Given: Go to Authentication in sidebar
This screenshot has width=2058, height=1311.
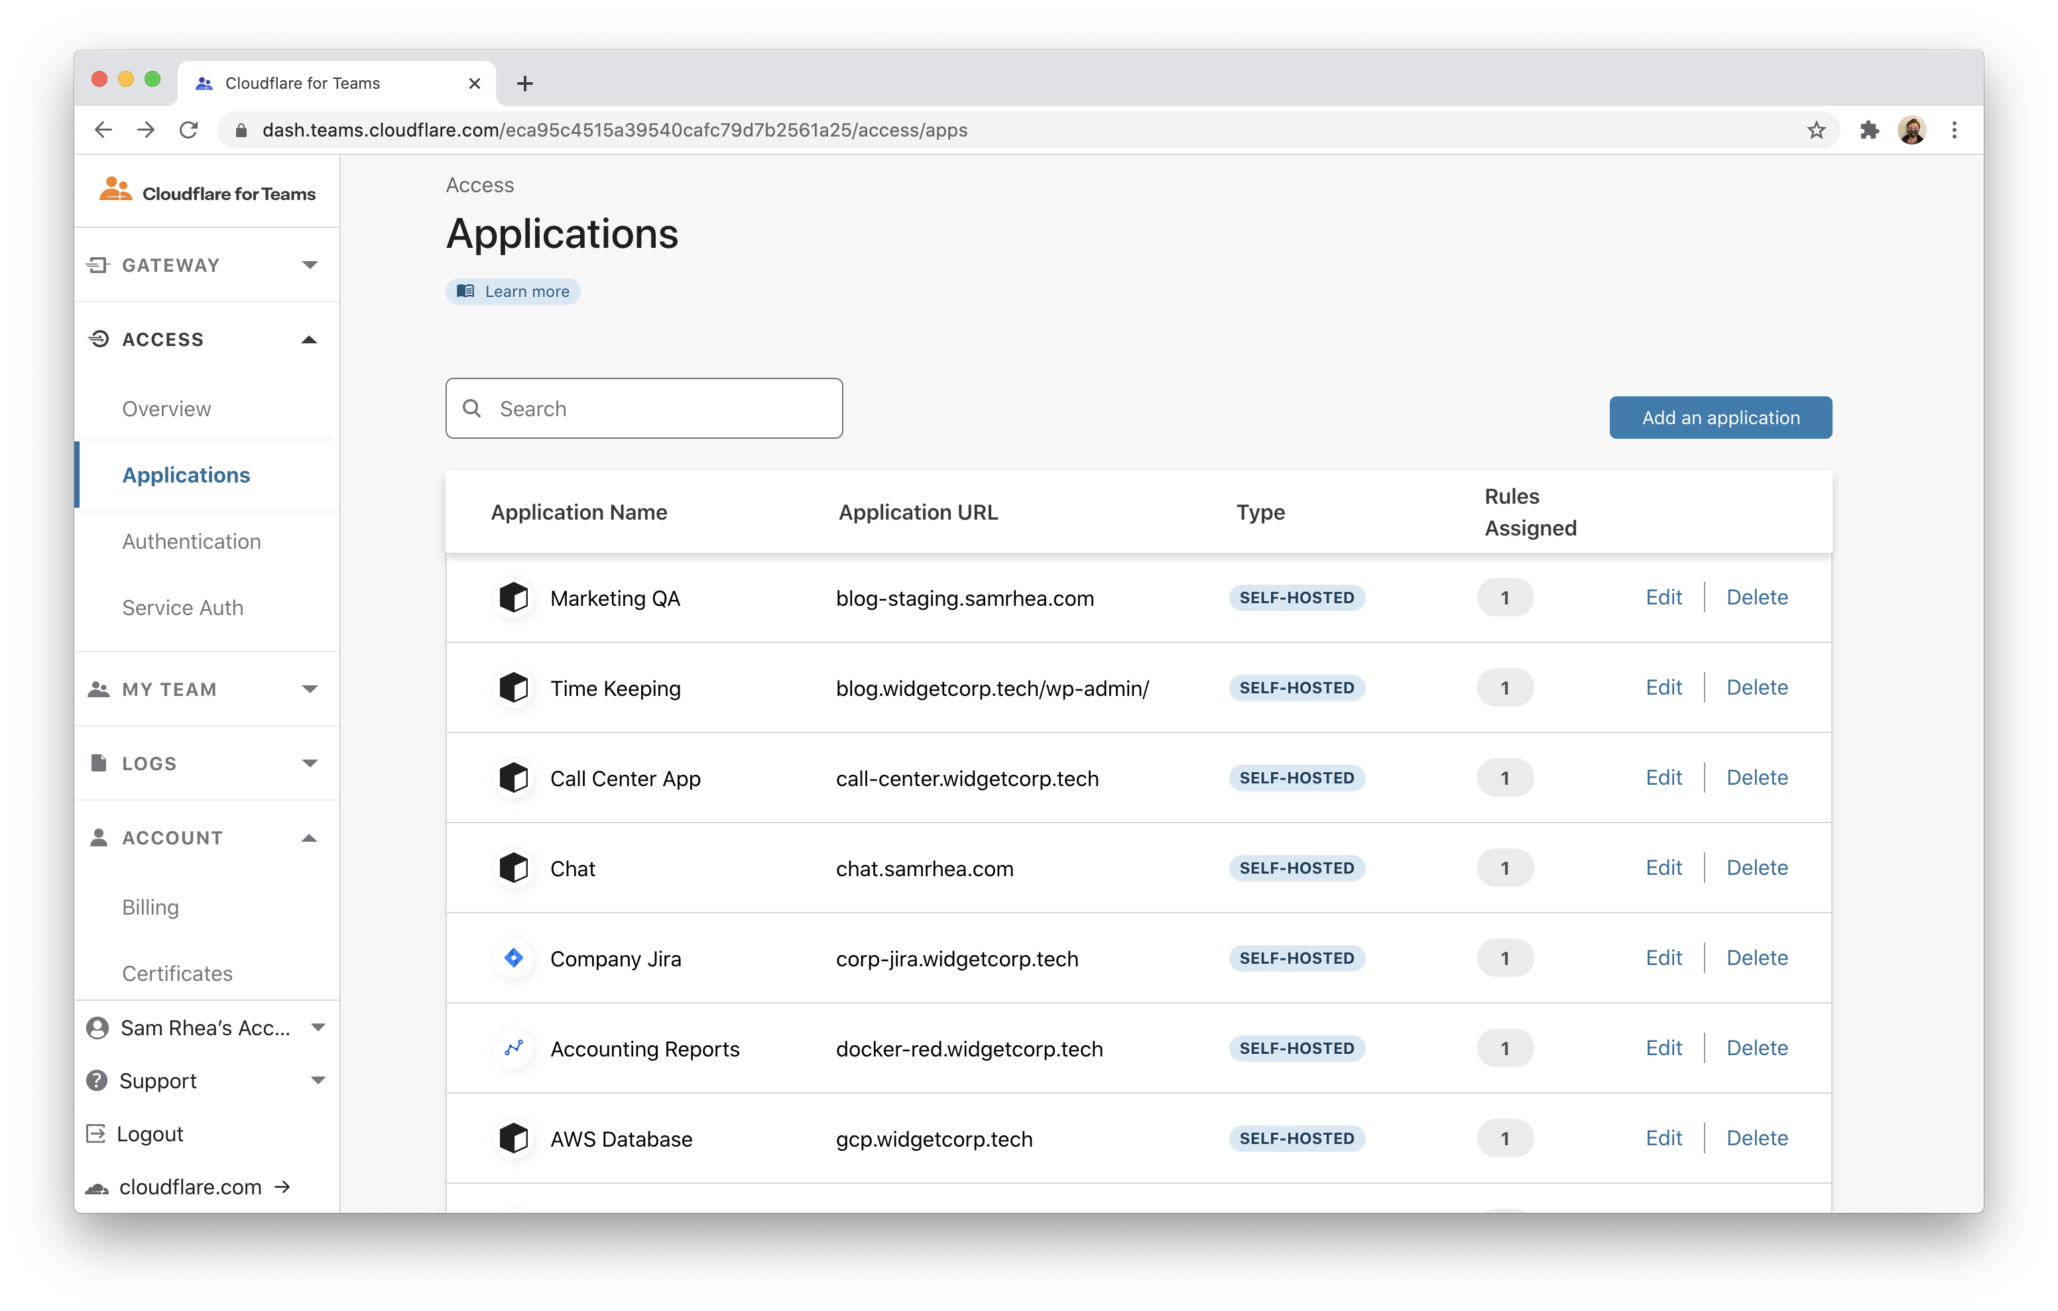Looking at the screenshot, I should coord(192,541).
